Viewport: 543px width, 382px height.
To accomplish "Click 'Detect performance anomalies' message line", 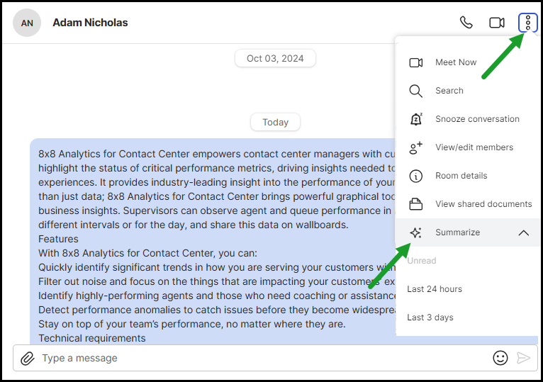I will coord(217,310).
